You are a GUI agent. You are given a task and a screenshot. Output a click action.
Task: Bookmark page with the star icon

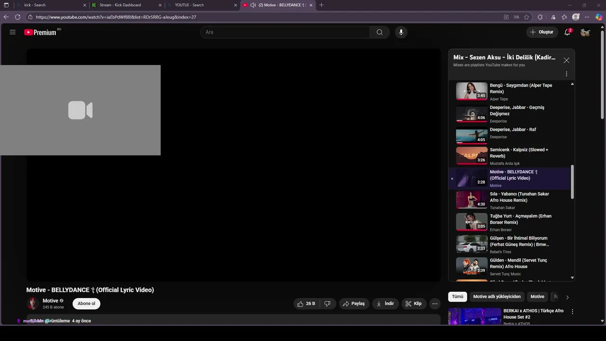click(x=526, y=17)
